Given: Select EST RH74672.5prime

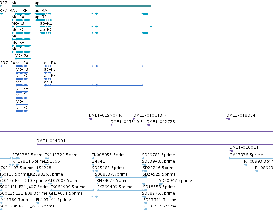Looking at the screenshot, I should [x=113, y=181].
